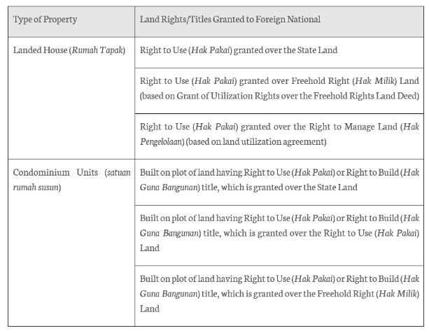Click the word "Land" ending the final row

click(x=149, y=309)
